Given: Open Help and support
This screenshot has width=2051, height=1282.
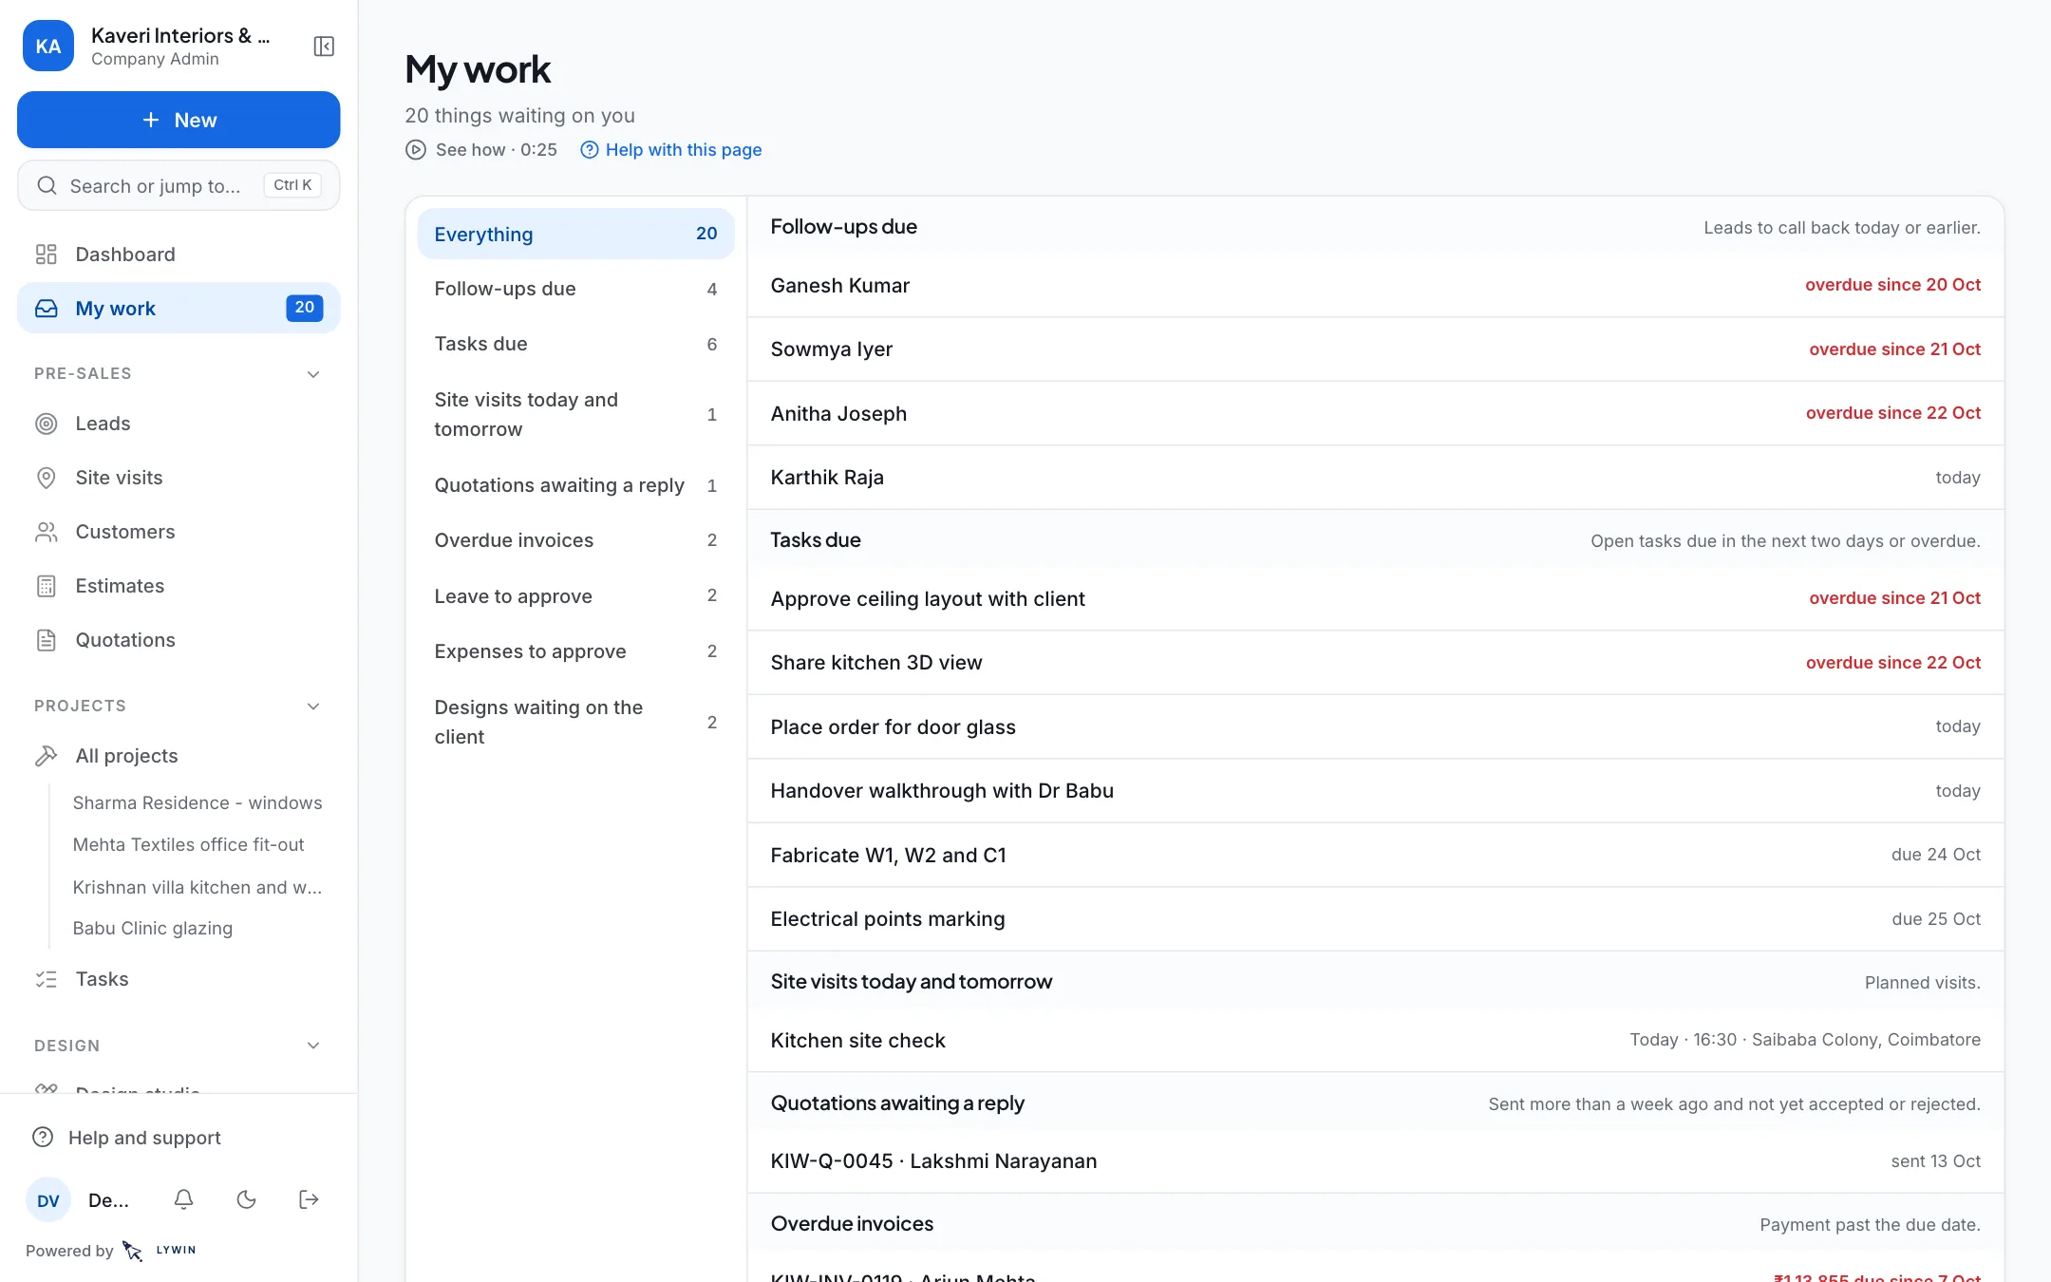Looking at the screenshot, I should (x=179, y=1138).
